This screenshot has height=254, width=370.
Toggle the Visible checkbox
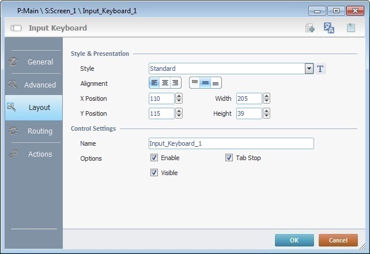tap(154, 173)
